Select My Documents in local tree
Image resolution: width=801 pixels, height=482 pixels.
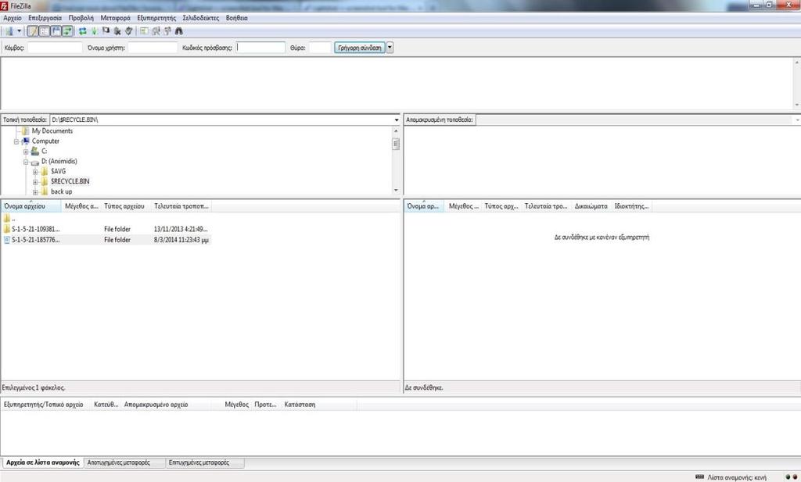pos(52,131)
